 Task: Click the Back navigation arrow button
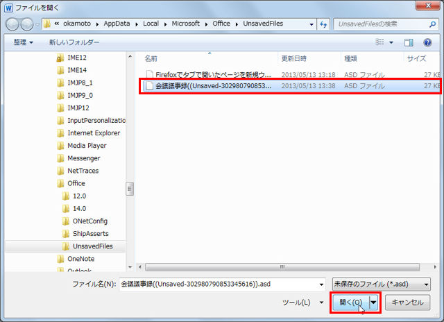[x=12, y=24]
